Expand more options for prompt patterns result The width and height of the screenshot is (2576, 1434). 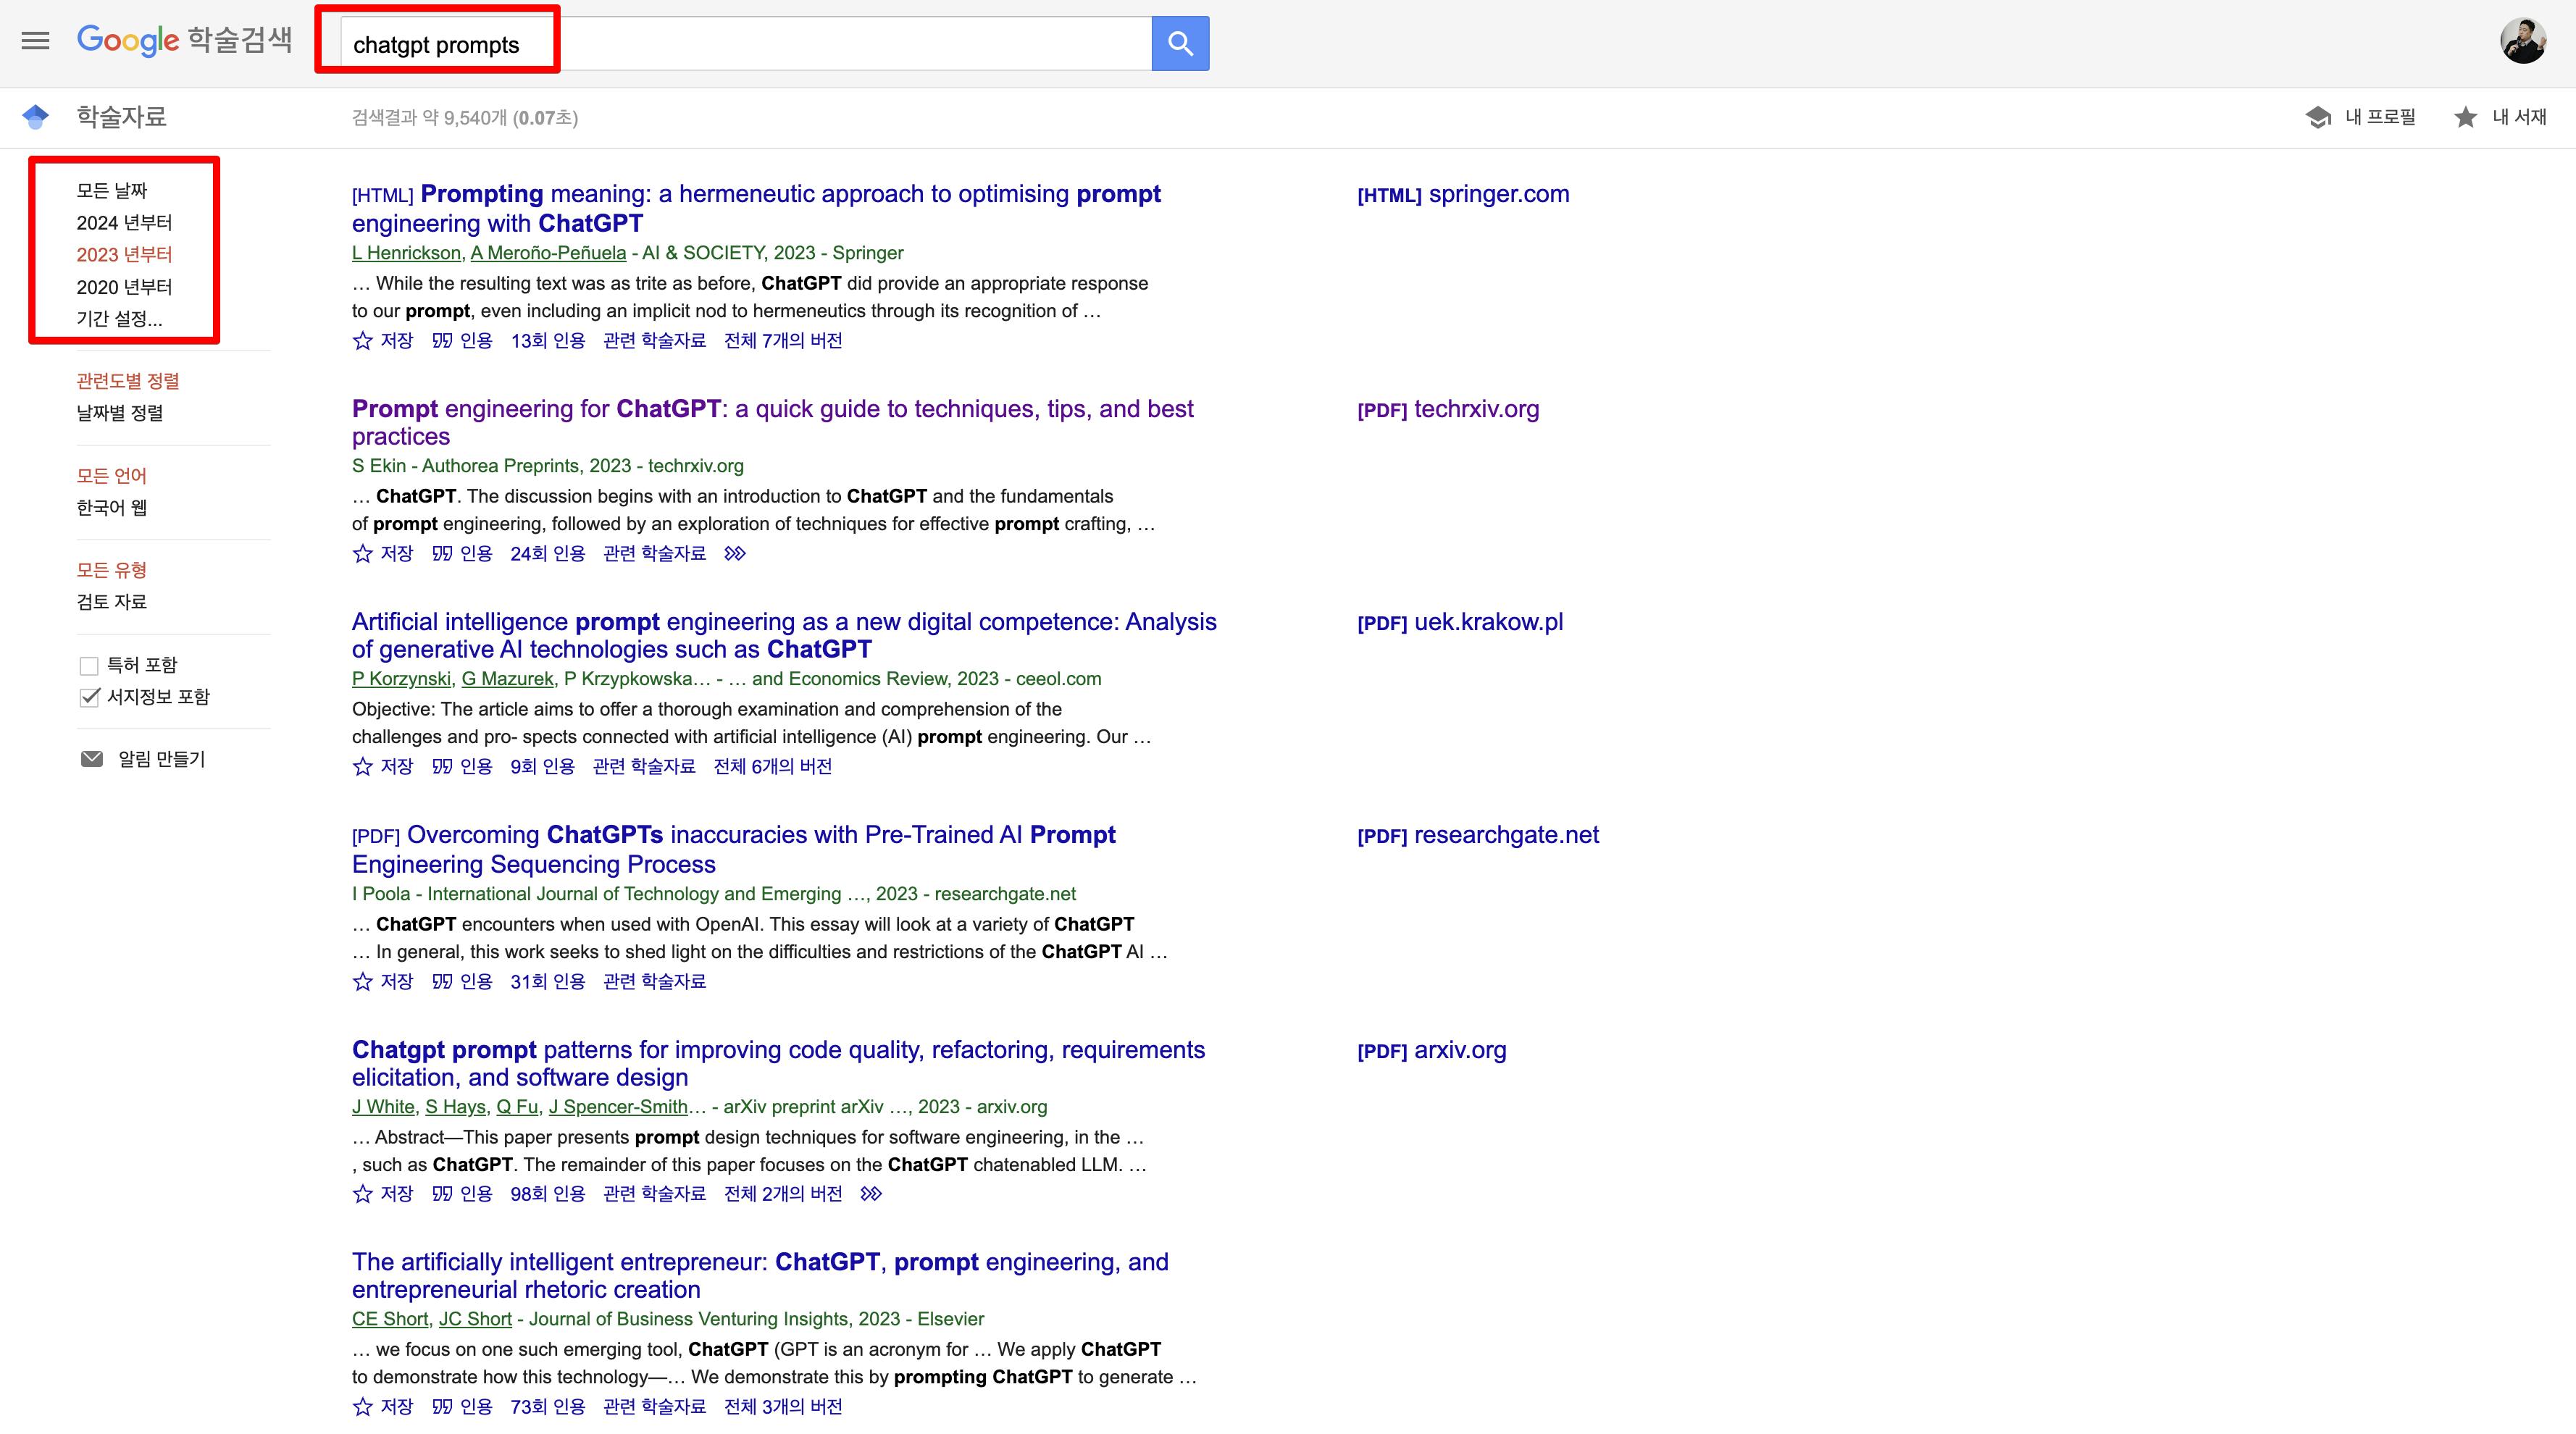[871, 1194]
